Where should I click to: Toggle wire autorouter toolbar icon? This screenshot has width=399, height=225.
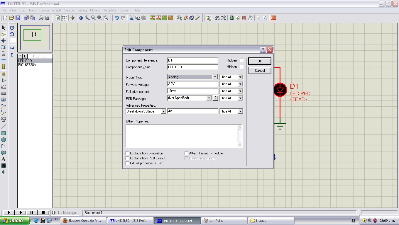point(209,18)
